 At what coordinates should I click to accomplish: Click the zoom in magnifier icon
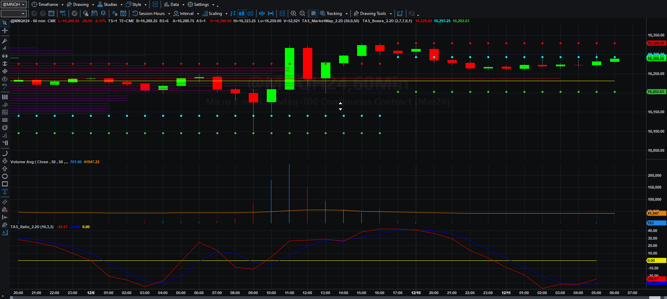pyautogui.click(x=294, y=14)
